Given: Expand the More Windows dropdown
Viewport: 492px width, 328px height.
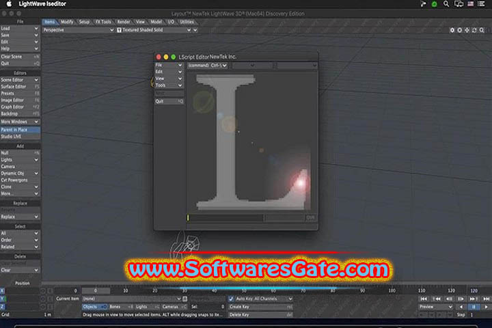Looking at the screenshot, I should tap(20, 122).
